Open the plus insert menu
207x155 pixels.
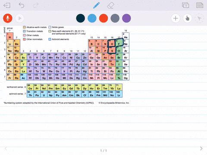[x=176, y=18]
